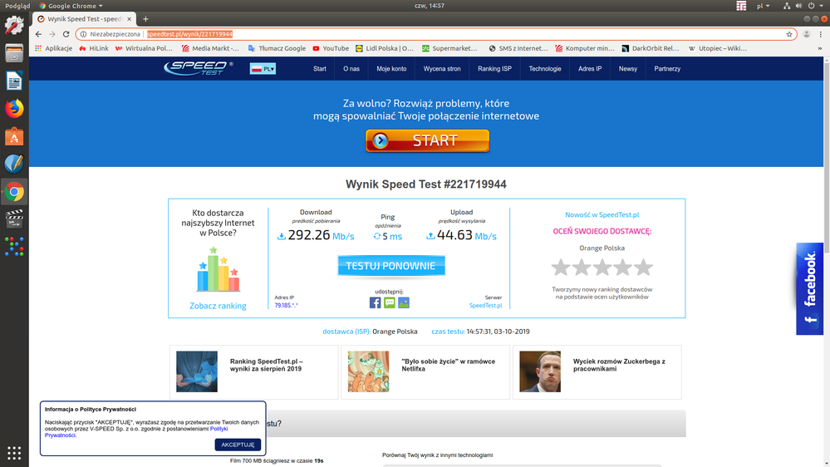
Task: Open the Facebook side tab
Action: point(810,288)
